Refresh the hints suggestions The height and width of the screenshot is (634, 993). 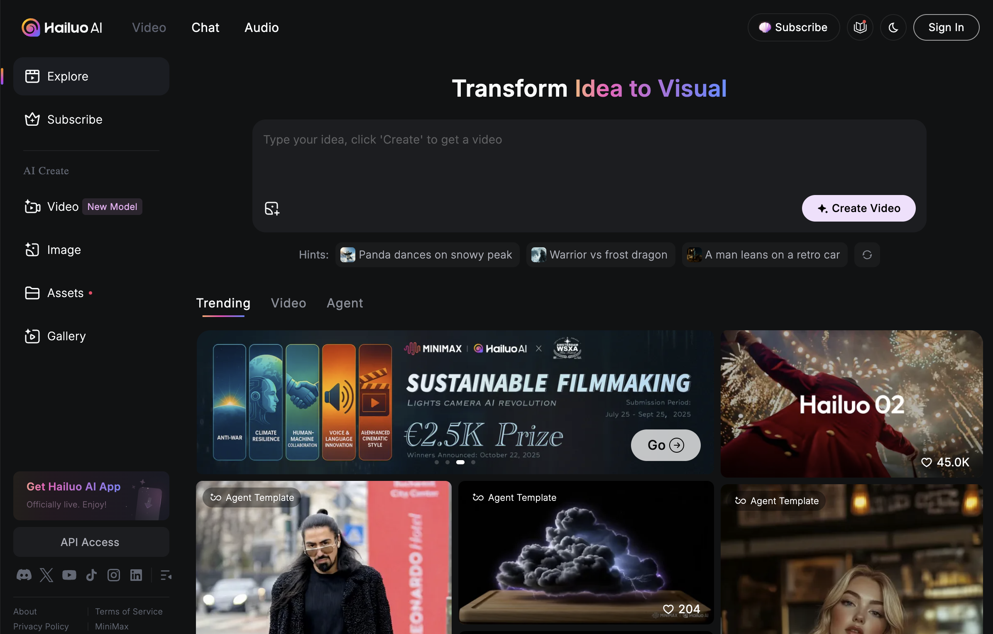click(867, 255)
